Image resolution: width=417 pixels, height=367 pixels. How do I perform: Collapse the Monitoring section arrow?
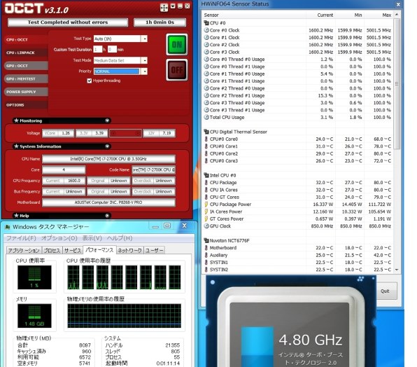coord(107,120)
